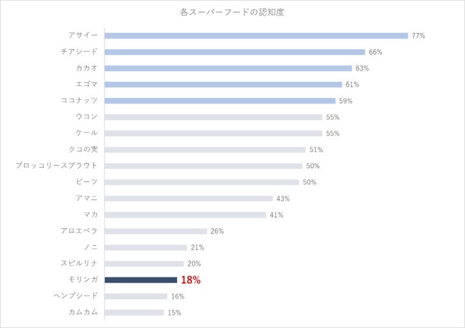Click the ブロッコリースプラウト axis label

[56, 166]
